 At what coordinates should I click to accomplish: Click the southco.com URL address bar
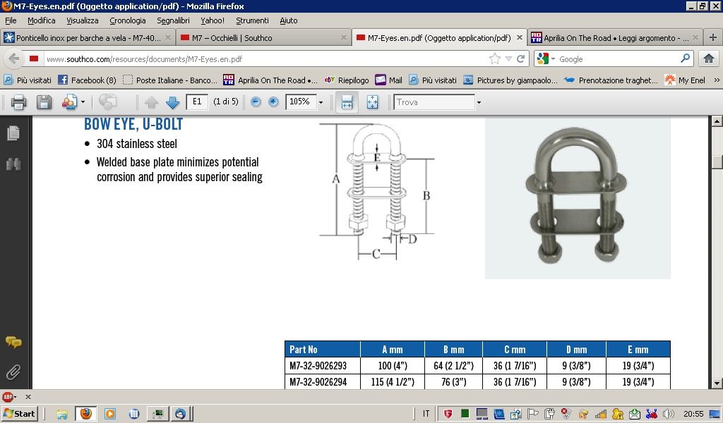coord(265,59)
